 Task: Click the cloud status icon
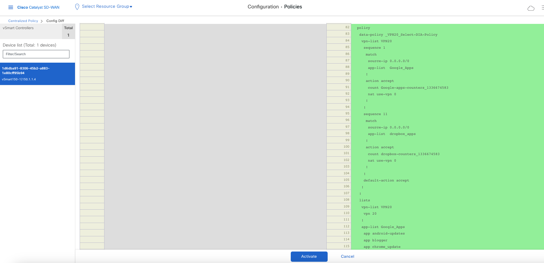click(x=531, y=8)
